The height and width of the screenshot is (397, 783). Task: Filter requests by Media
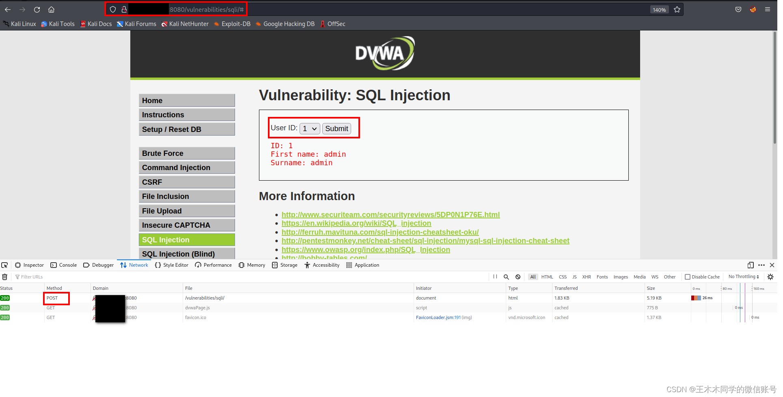pos(640,277)
